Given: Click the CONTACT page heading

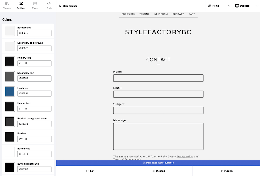Looking at the screenshot, I should tap(158, 60).
